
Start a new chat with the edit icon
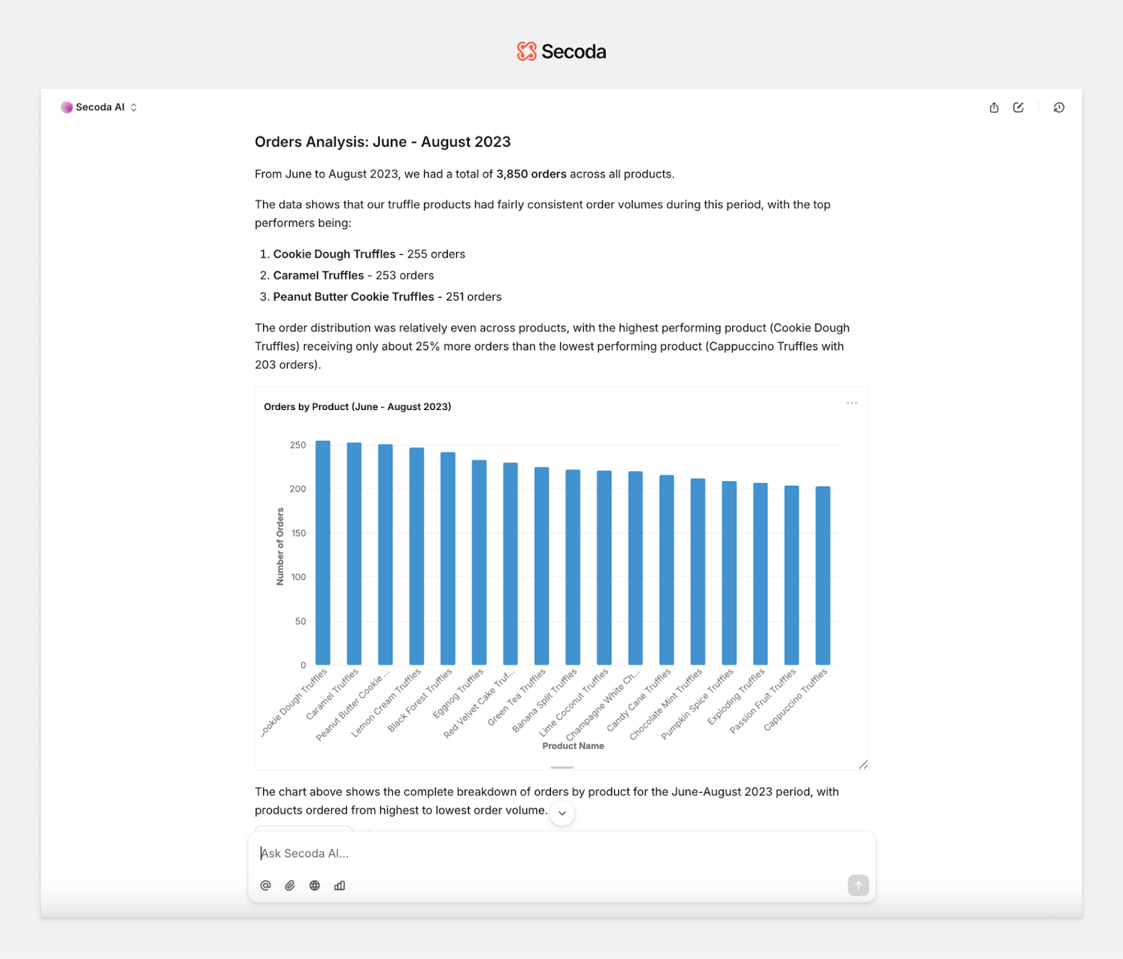click(1018, 107)
